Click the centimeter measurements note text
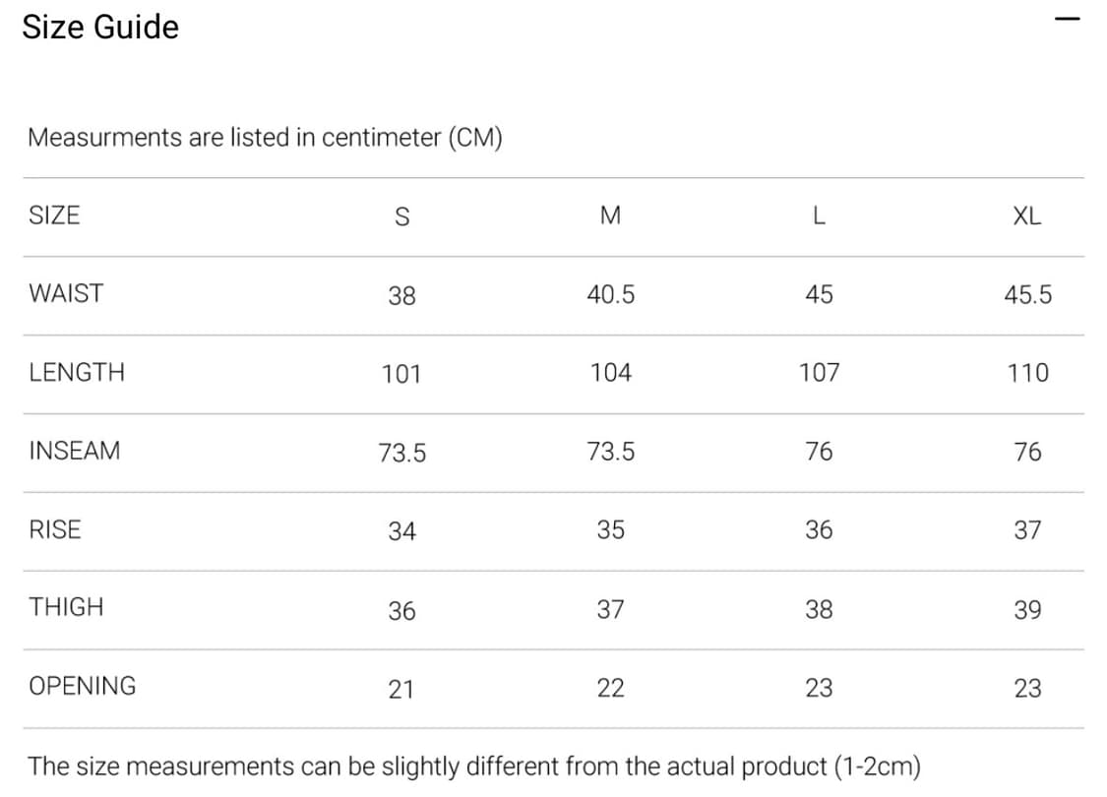The width and height of the screenshot is (1107, 797). point(265,138)
